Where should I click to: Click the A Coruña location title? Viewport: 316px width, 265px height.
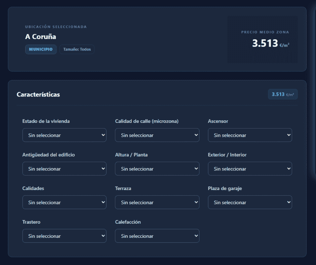point(41,37)
